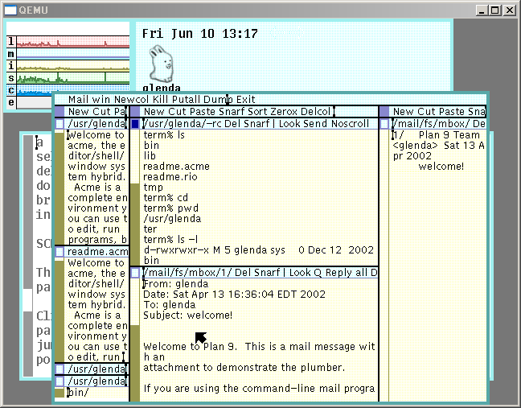This screenshot has height=408, width=521.
Task: Click New in the mail column tag
Action: coord(404,111)
